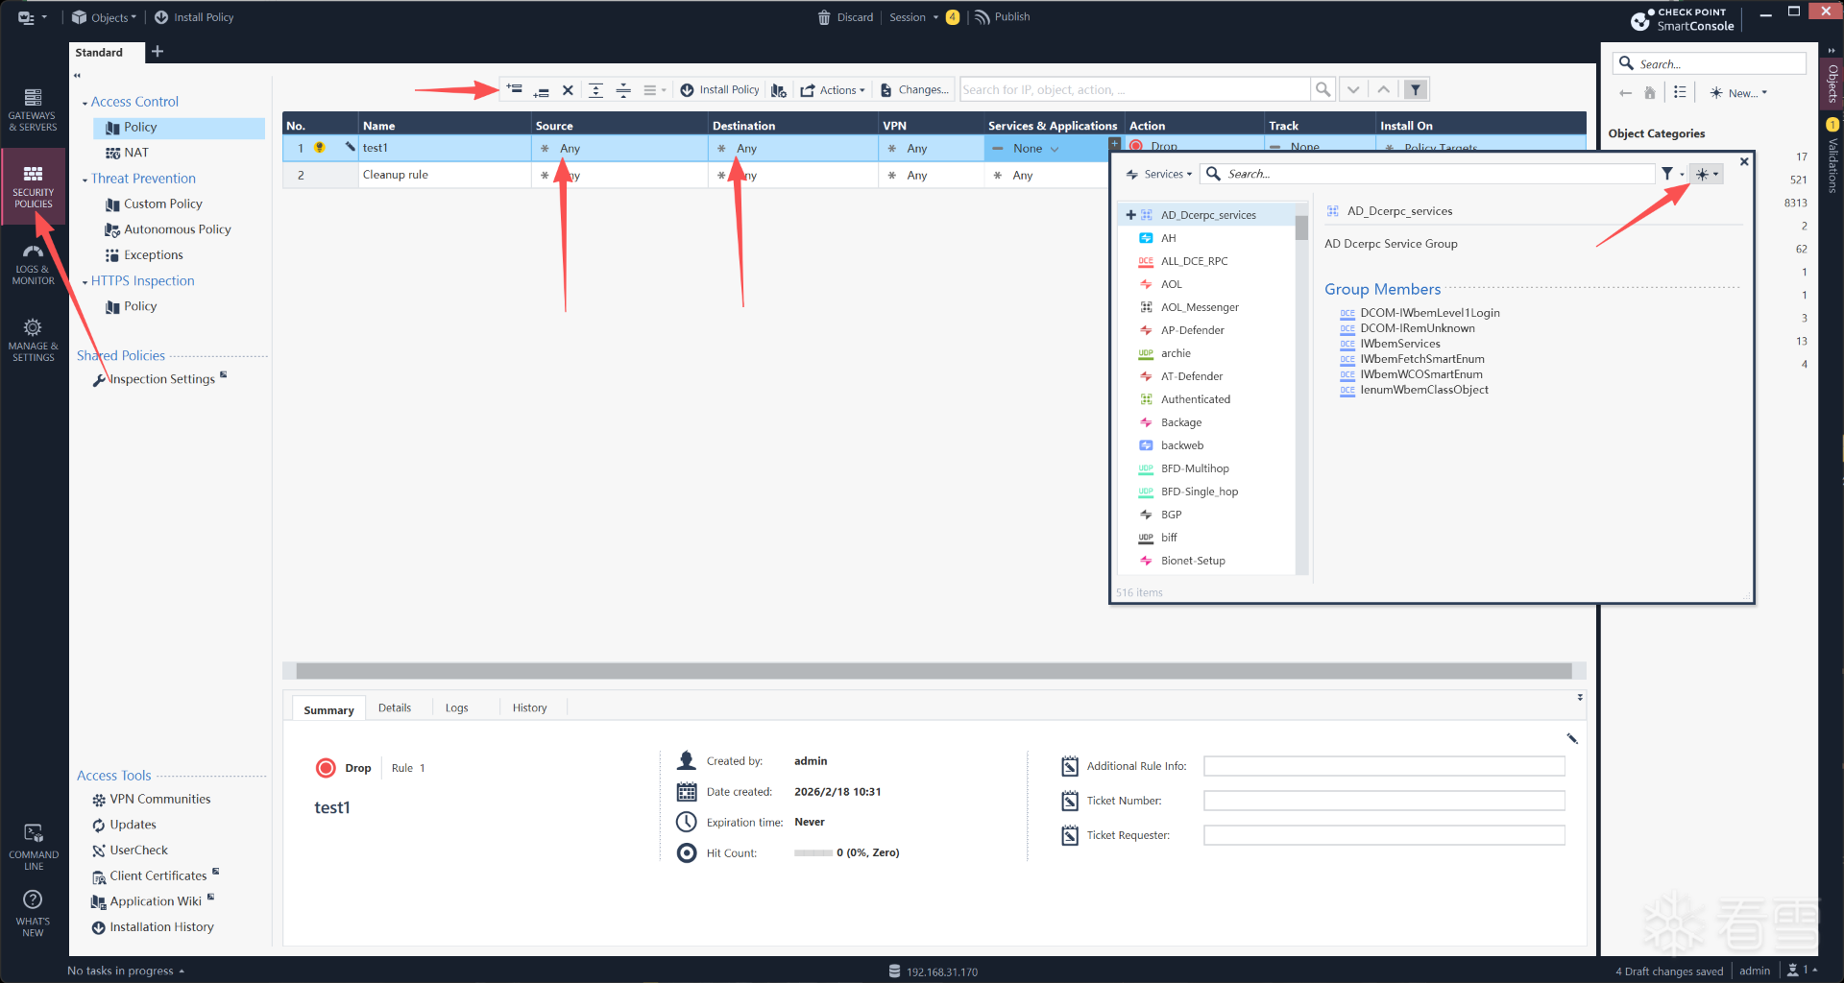Open the Objects menu dropdown
Viewport: 1844px width, 983px height.
point(105,17)
